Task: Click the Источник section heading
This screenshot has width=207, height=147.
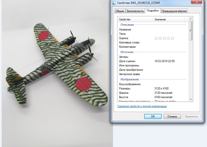Action: pos(127,52)
